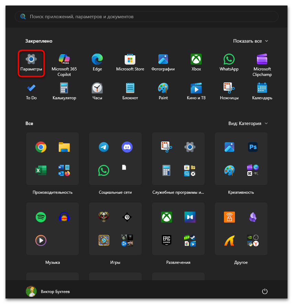Viewport: 293px width, 304px height.
Task: Expand more apps in Производительность folder
Action: pyautogui.click(x=64, y=170)
